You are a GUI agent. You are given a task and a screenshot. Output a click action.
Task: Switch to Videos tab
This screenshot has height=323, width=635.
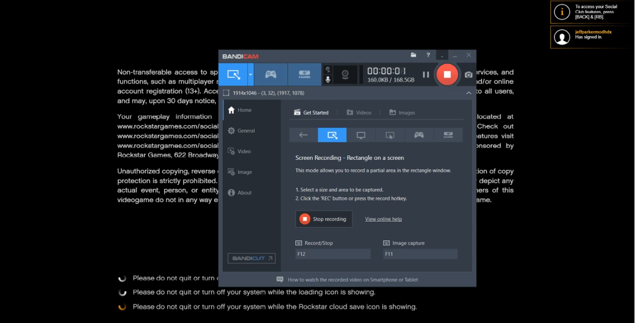tap(359, 112)
